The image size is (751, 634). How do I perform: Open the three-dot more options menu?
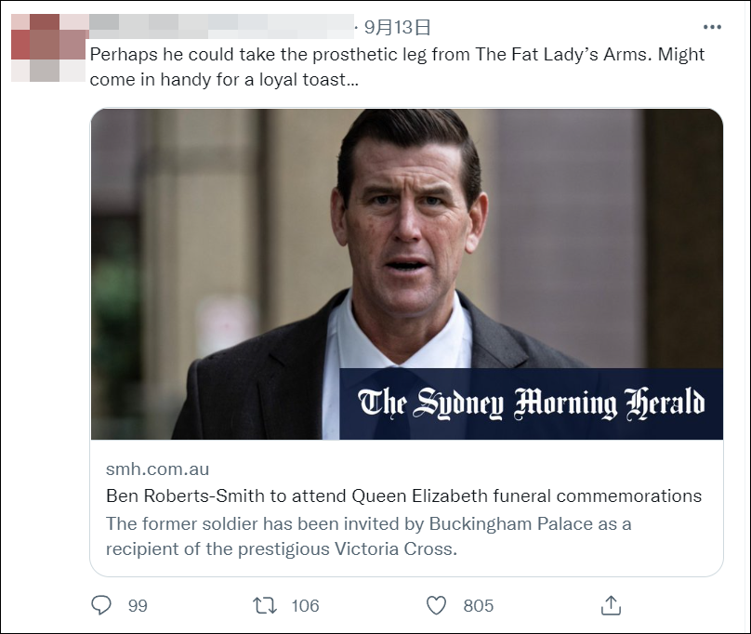click(712, 28)
